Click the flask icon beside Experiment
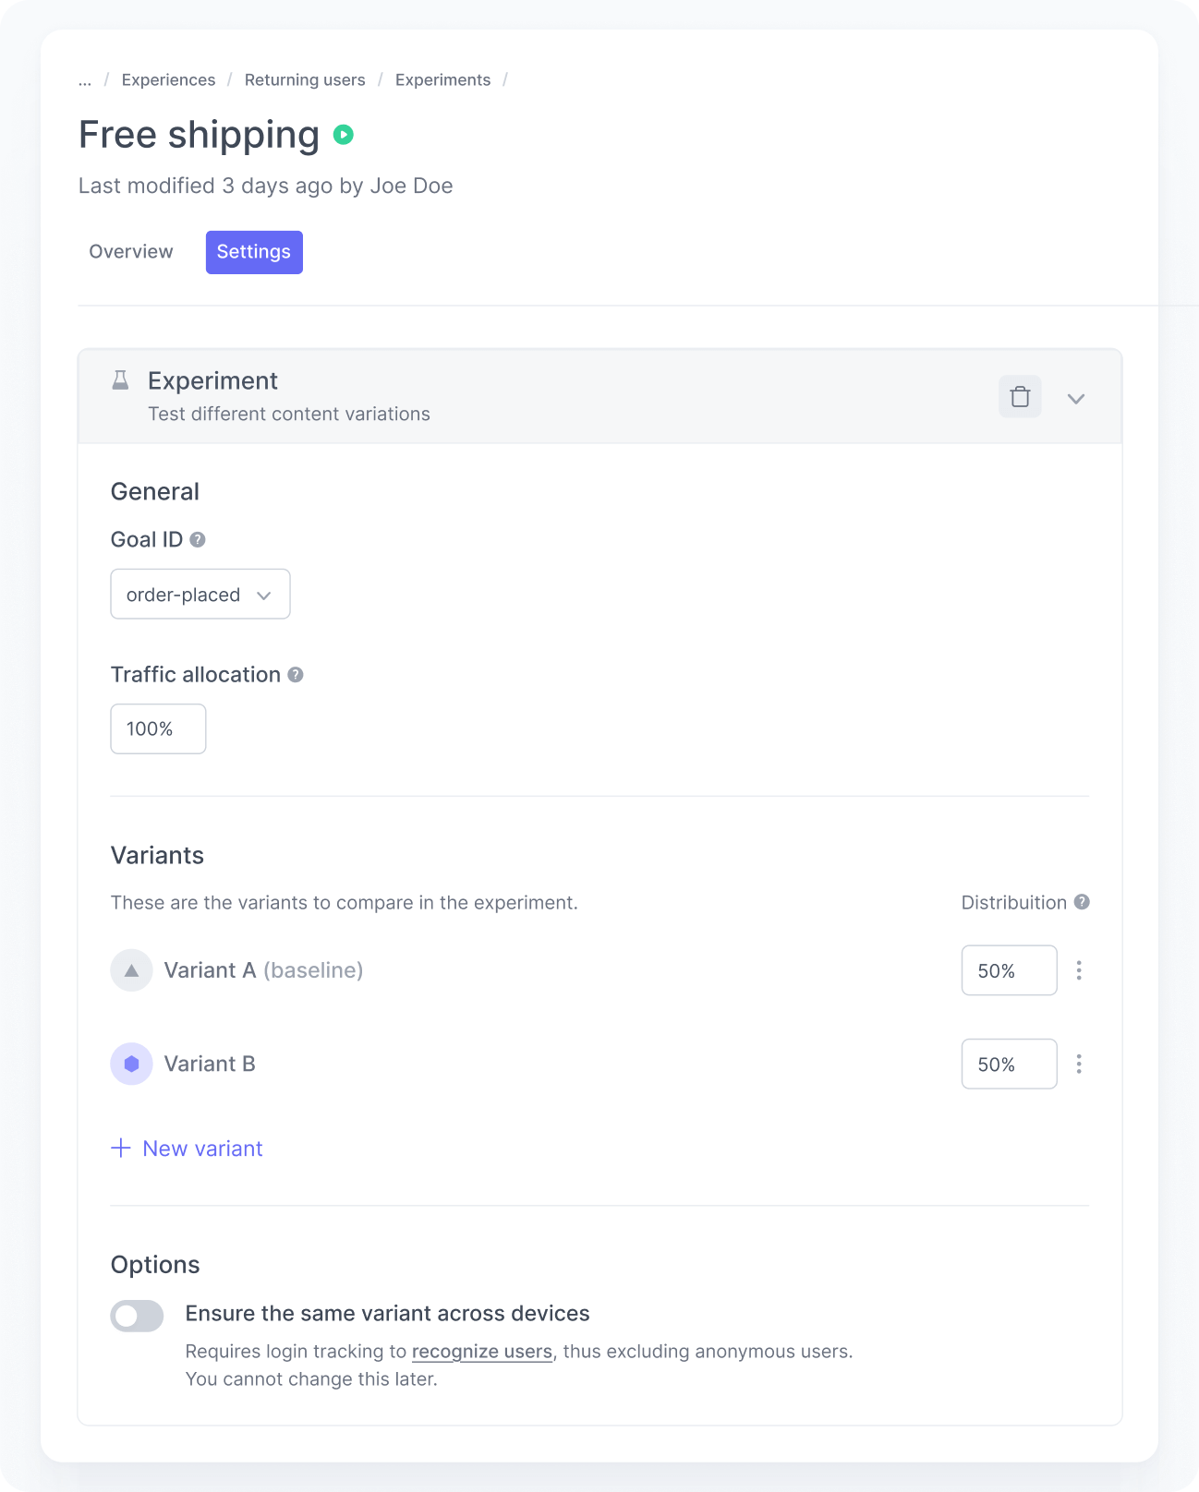The width and height of the screenshot is (1199, 1492). [x=120, y=380]
